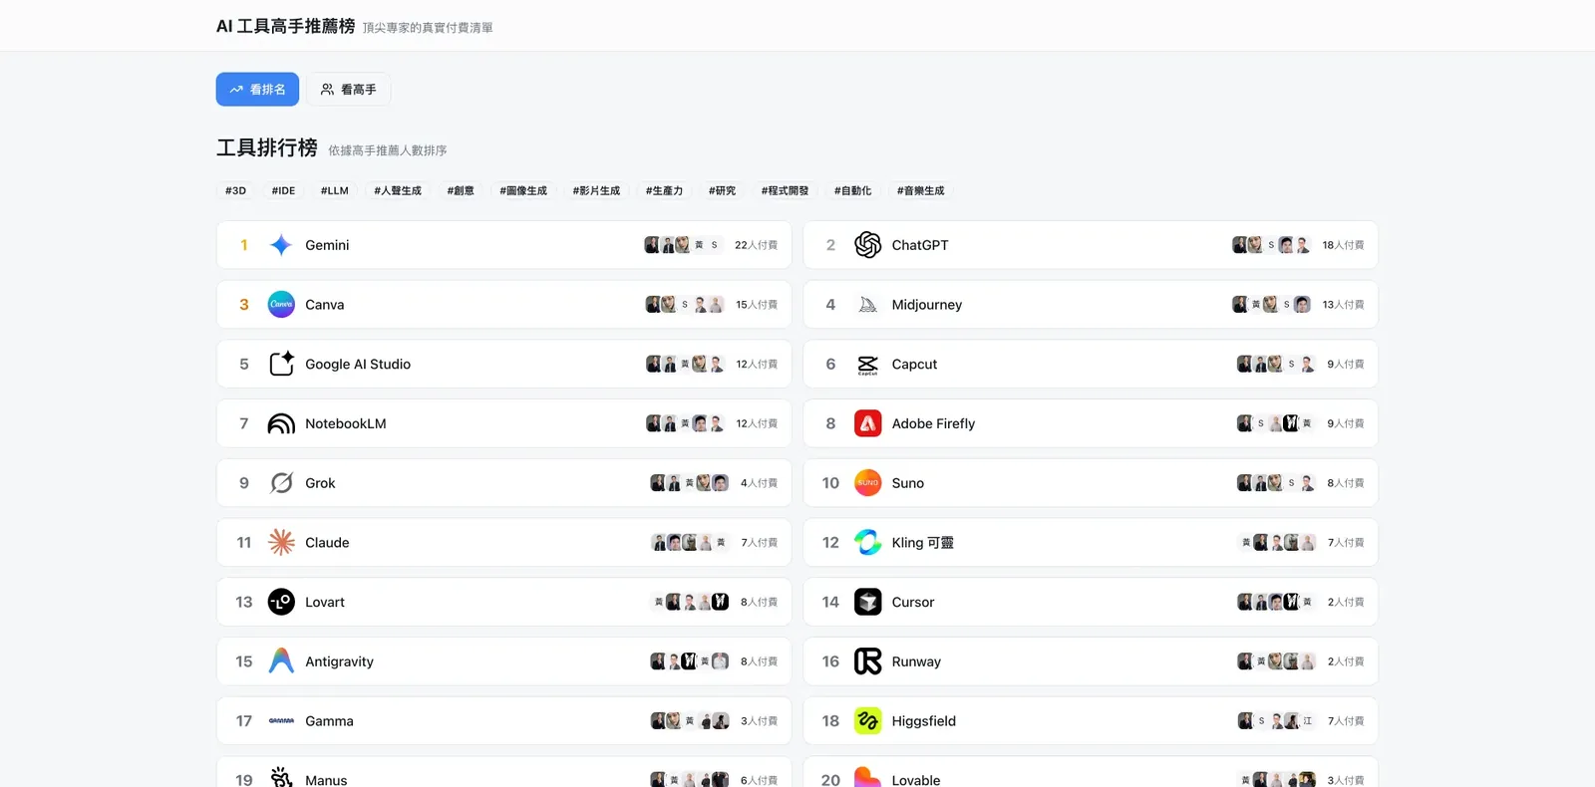Viewport: 1595px width, 787px height.
Task: Click Higgsfield's 7人付費 count
Action: click(x=1346, y=720)
